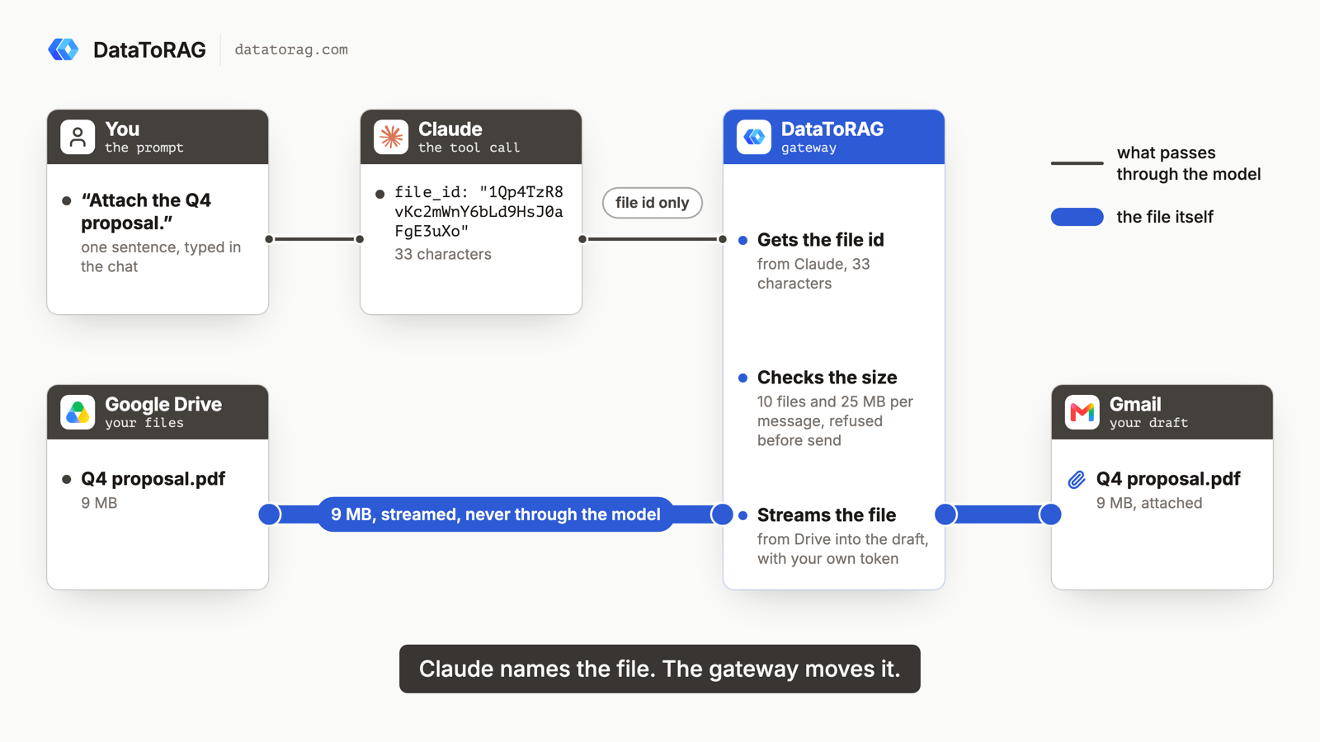1320x742 pixels.
Task: Click 'from Claude, 33 characters' text
Action: pyautogui.click(x=813, y=274)
